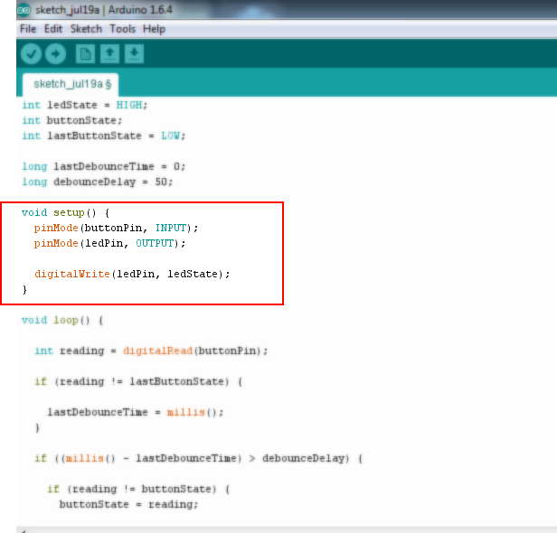Select the sketch_jul19a tab
This screenshot has height=533, width=557.
pyautogui.click(x=71, y=84)
